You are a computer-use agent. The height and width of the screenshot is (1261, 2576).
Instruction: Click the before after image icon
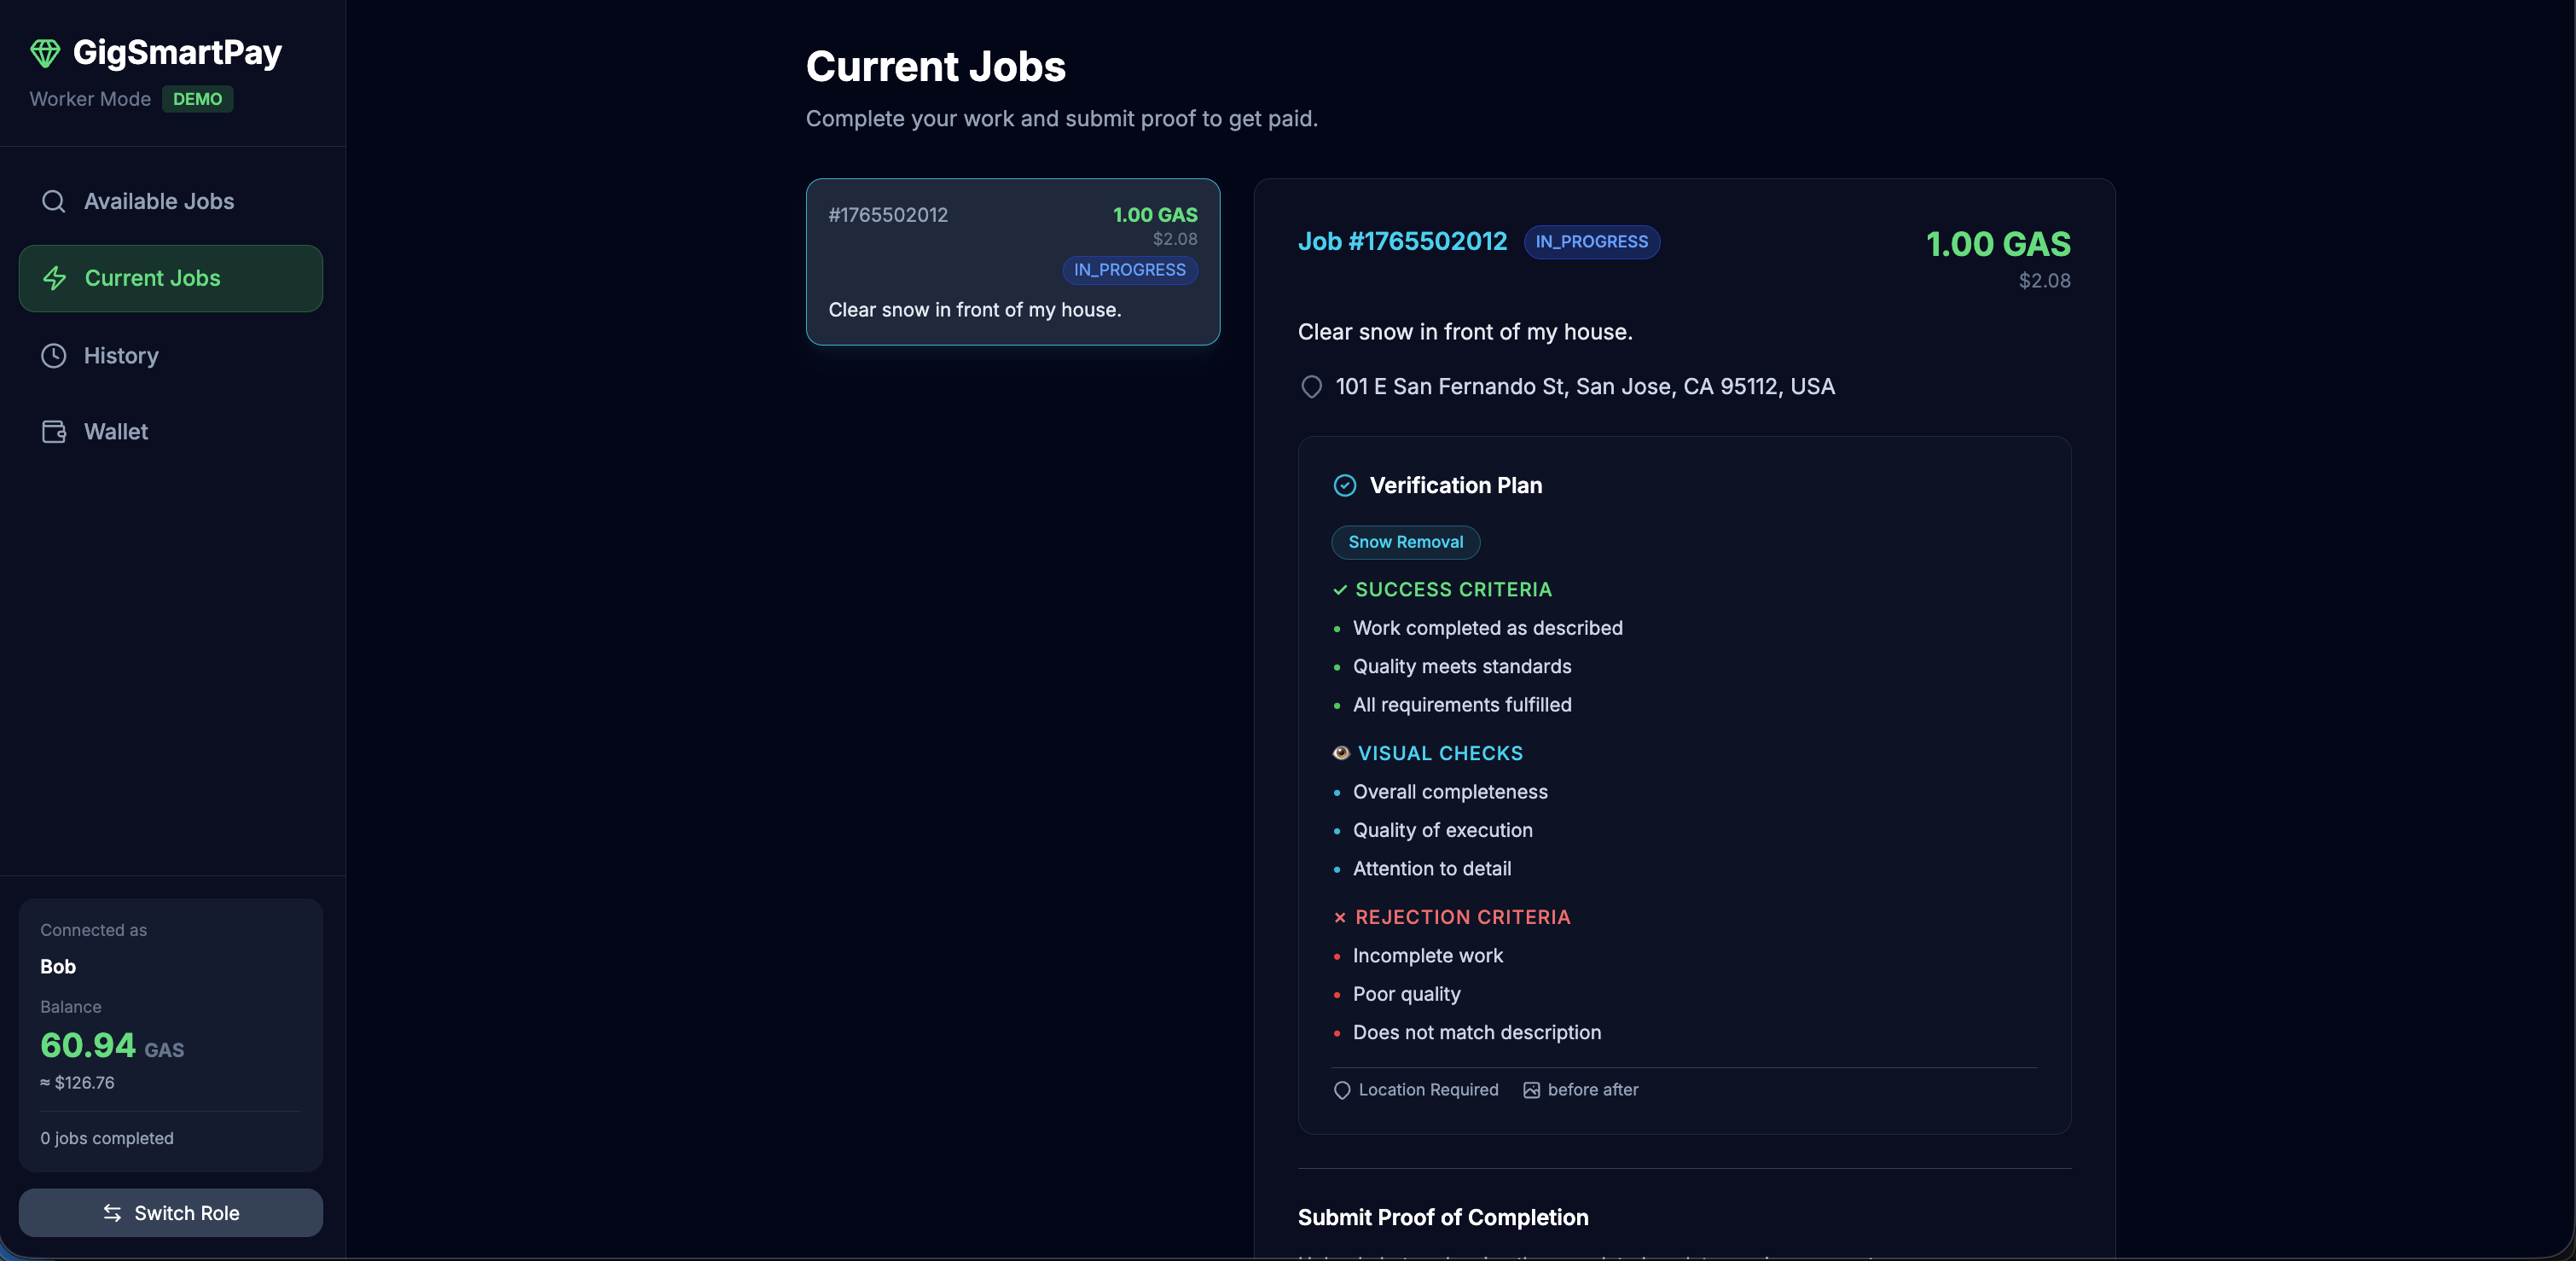pos(1531,1090)
